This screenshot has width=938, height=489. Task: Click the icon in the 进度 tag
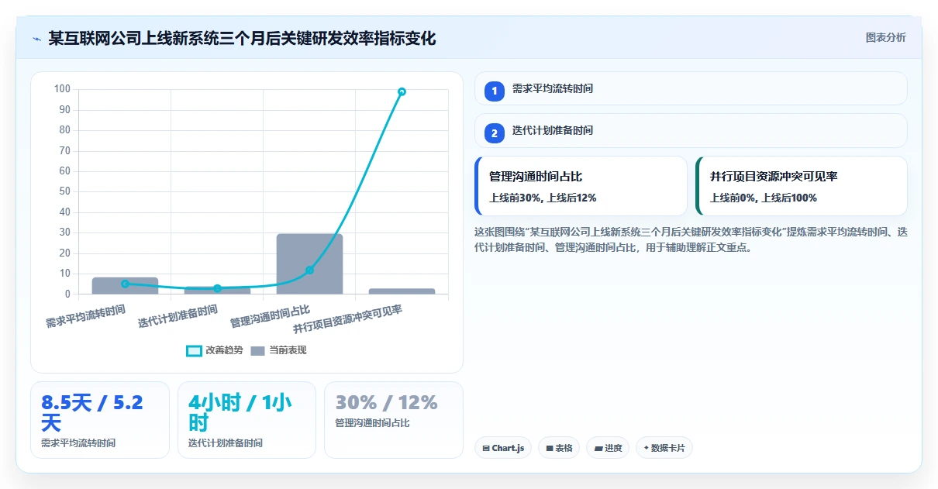click(x=598, y=448)
